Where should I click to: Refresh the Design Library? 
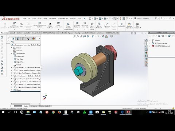[170, 36]
